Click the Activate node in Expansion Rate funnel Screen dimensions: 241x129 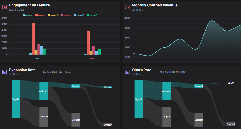[x=44, y=91]
